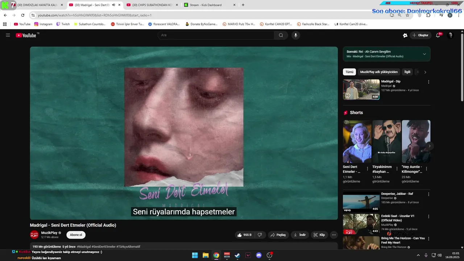Reload the page in Chrome
The image size is (464, 261).
[x=22, y=15]
